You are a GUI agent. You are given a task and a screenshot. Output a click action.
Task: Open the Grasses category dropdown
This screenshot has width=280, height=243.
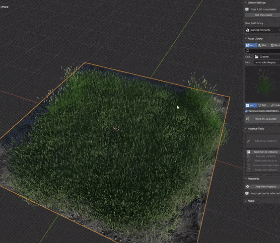(x=267, y=57)
